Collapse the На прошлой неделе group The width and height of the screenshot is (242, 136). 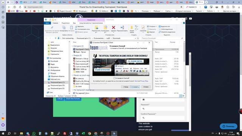click(72, 90)
